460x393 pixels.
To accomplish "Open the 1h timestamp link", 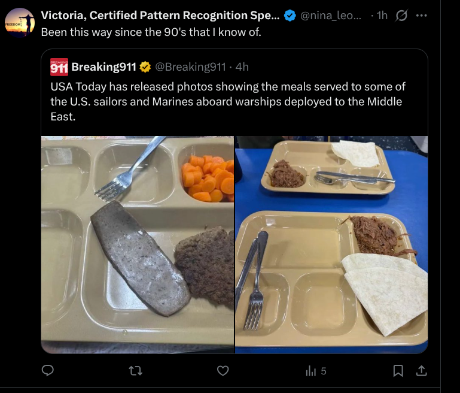I will 382,16.
